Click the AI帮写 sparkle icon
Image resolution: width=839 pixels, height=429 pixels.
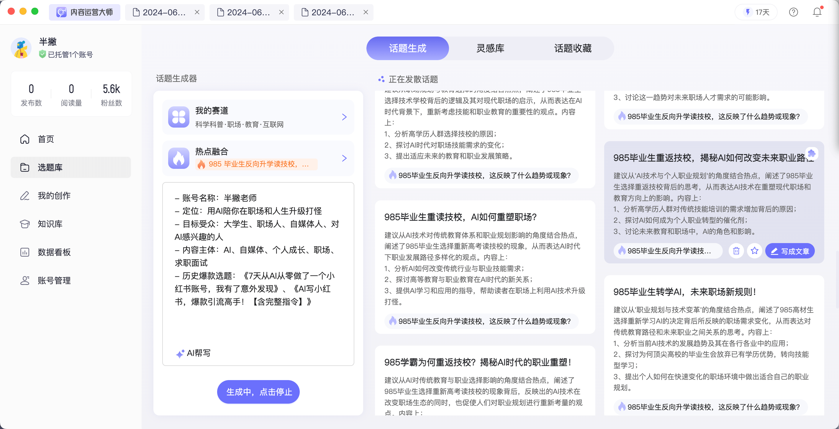coord(180,354)
